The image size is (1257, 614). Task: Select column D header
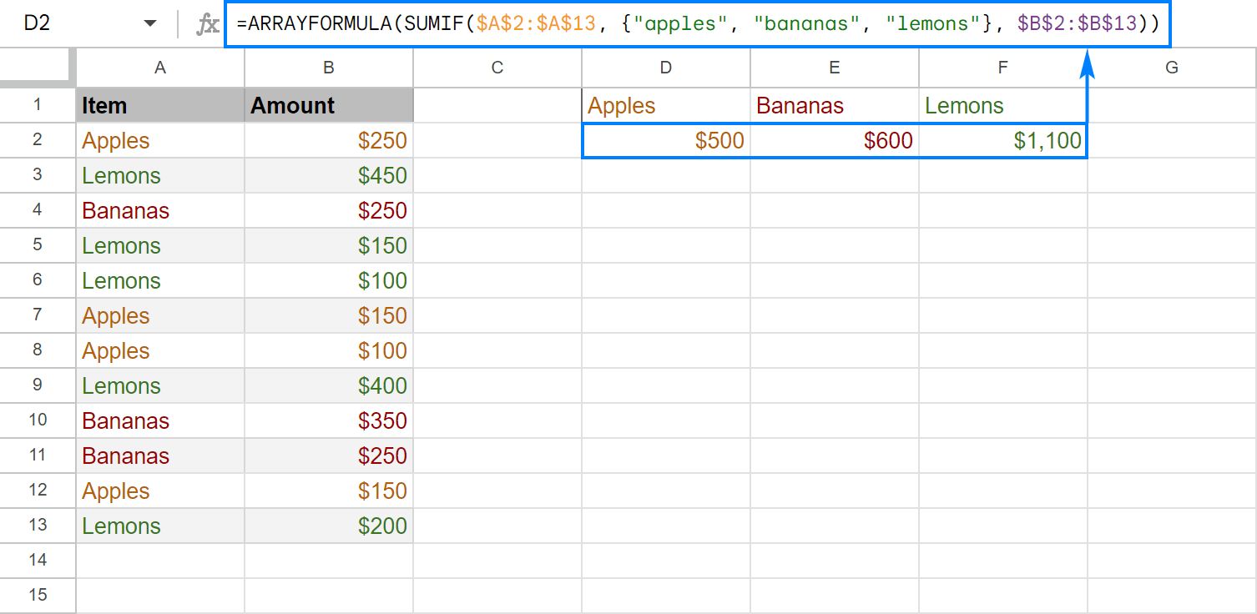[666, 68]
